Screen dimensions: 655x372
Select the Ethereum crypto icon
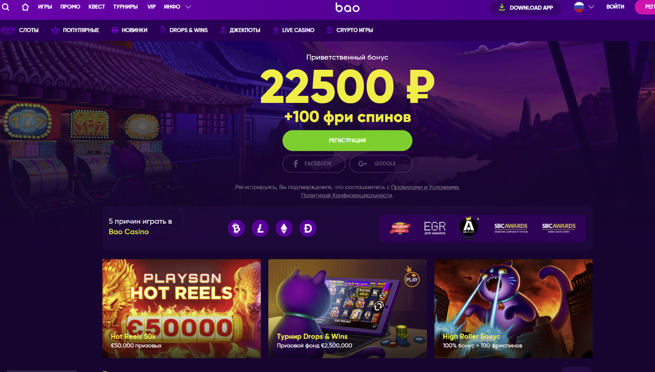(x=284, y=228)
